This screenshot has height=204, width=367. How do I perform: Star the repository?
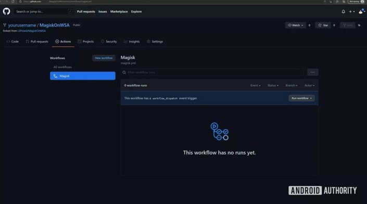click(x=323, y=25)
